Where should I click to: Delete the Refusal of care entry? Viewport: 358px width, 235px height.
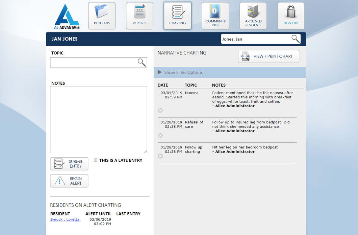pos(160,135)
